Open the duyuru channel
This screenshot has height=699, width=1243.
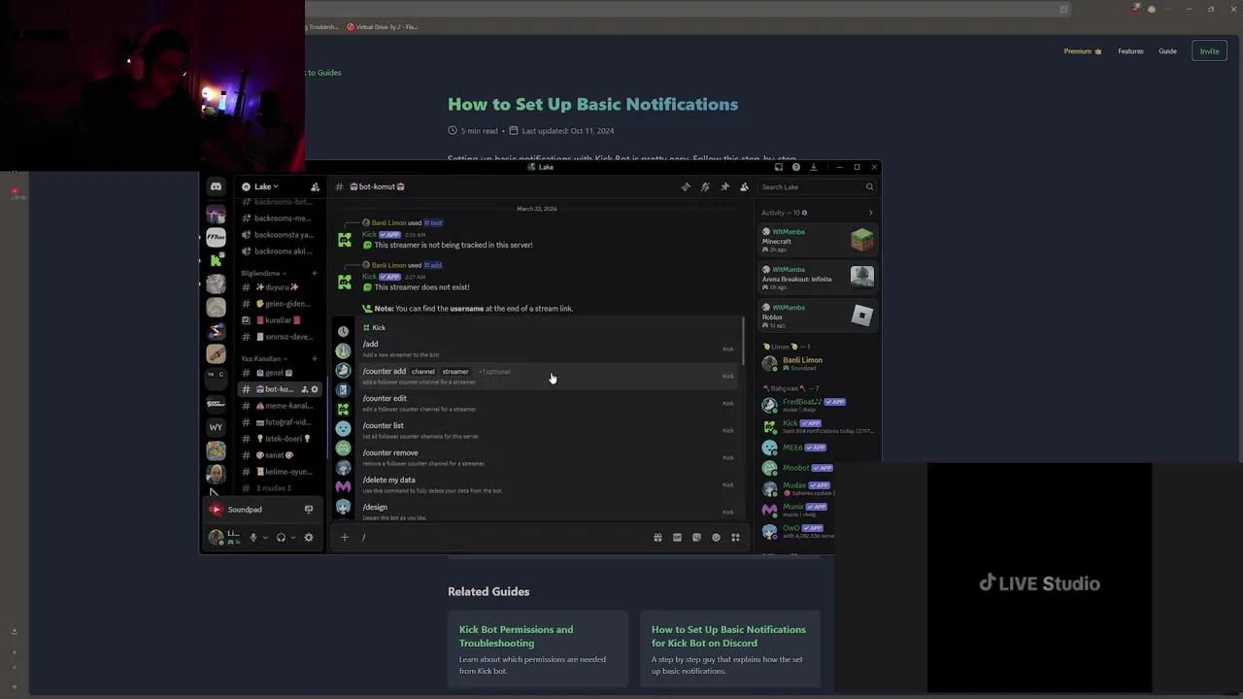pyautogui.click(x=278, y=287)
